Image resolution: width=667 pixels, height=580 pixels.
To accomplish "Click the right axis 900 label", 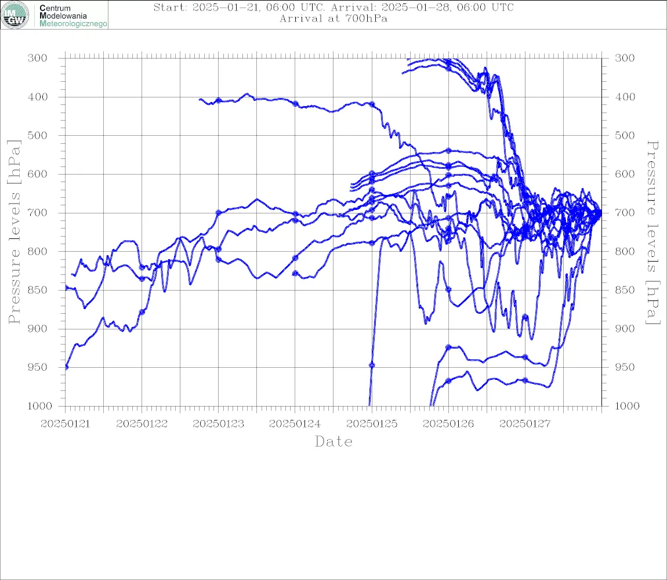I will click(625, 328).
